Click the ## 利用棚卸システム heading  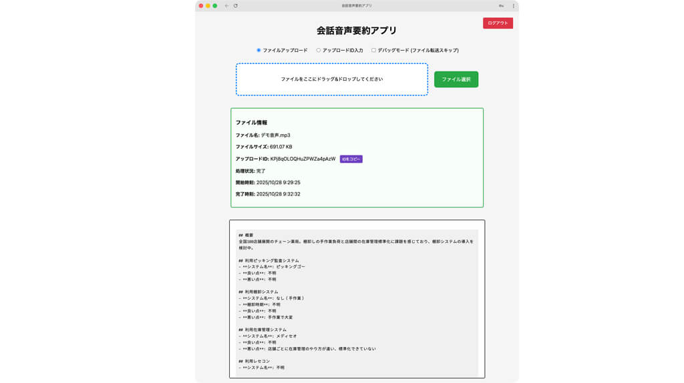tap(259, 292)
